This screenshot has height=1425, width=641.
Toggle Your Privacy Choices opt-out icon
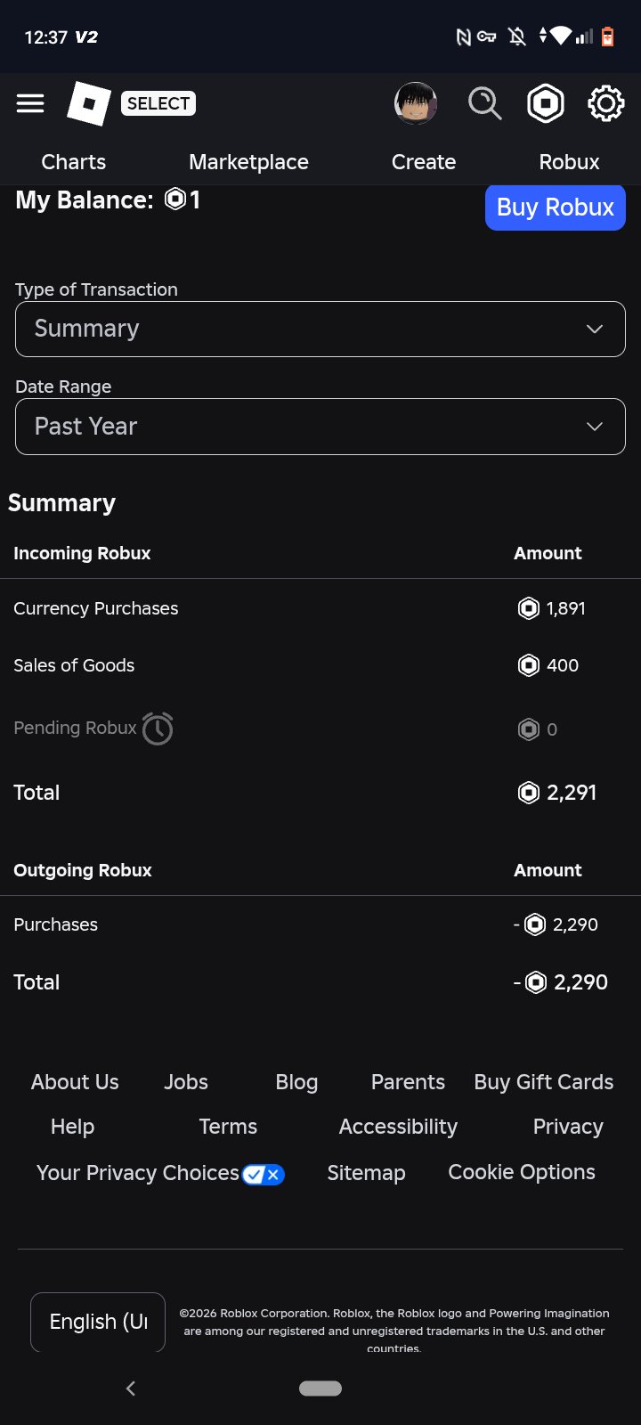tap(264, 1174)
